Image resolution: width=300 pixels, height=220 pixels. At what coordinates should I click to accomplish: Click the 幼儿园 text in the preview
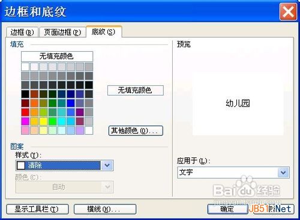[x=238, y=103]
